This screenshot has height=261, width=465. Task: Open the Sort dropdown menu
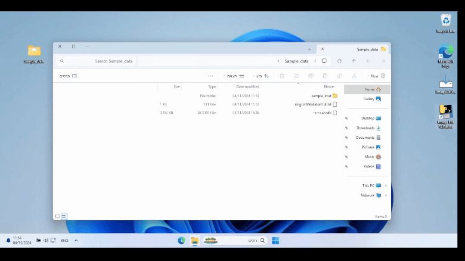[261, 76]
